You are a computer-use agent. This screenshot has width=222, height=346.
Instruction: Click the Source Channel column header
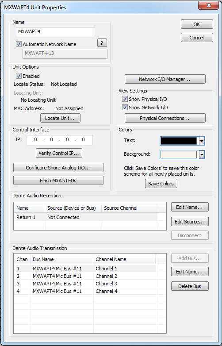point(129,208)
